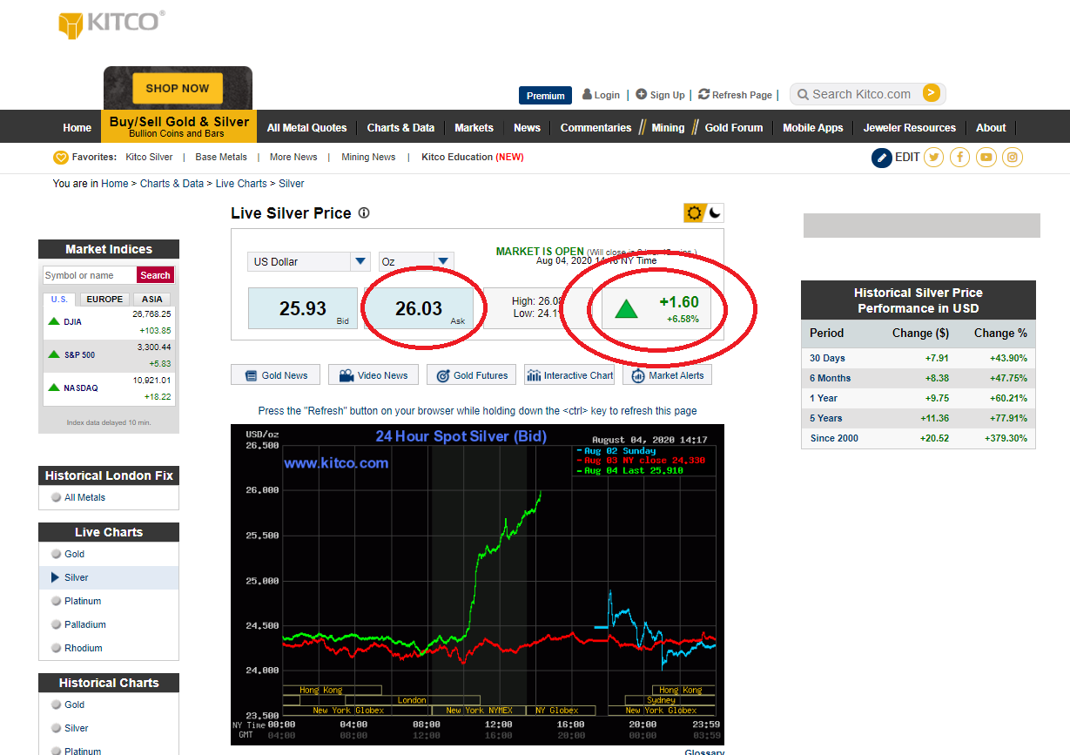The image size is (1070, 755).
Task: Switch to dark mode moon icon
Action: [x=715, y=212]
